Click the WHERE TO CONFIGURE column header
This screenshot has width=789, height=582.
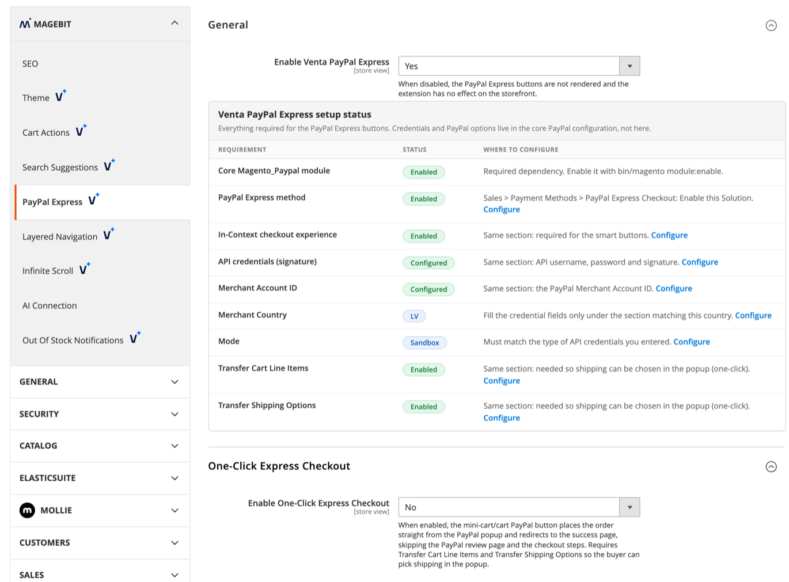[521, 150]
